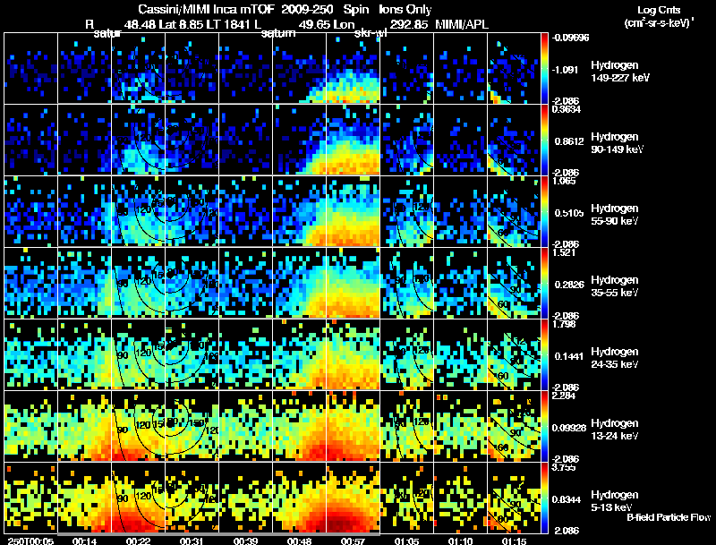The image size is (716, 545).
Task: Select the 'Hydrogen 55-90 keV' row label
Action: tap(615, 215)
